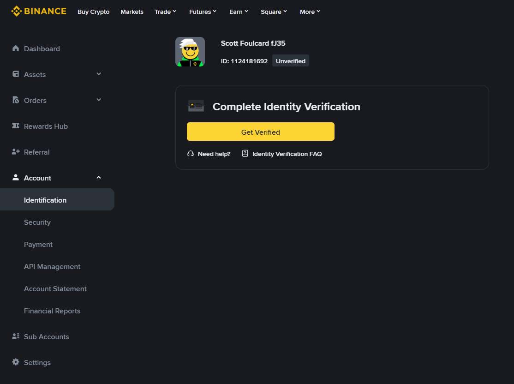Click the user profile avatar
Image resolution: width=514 pixels, height=384 pixels.
point(190,52)
